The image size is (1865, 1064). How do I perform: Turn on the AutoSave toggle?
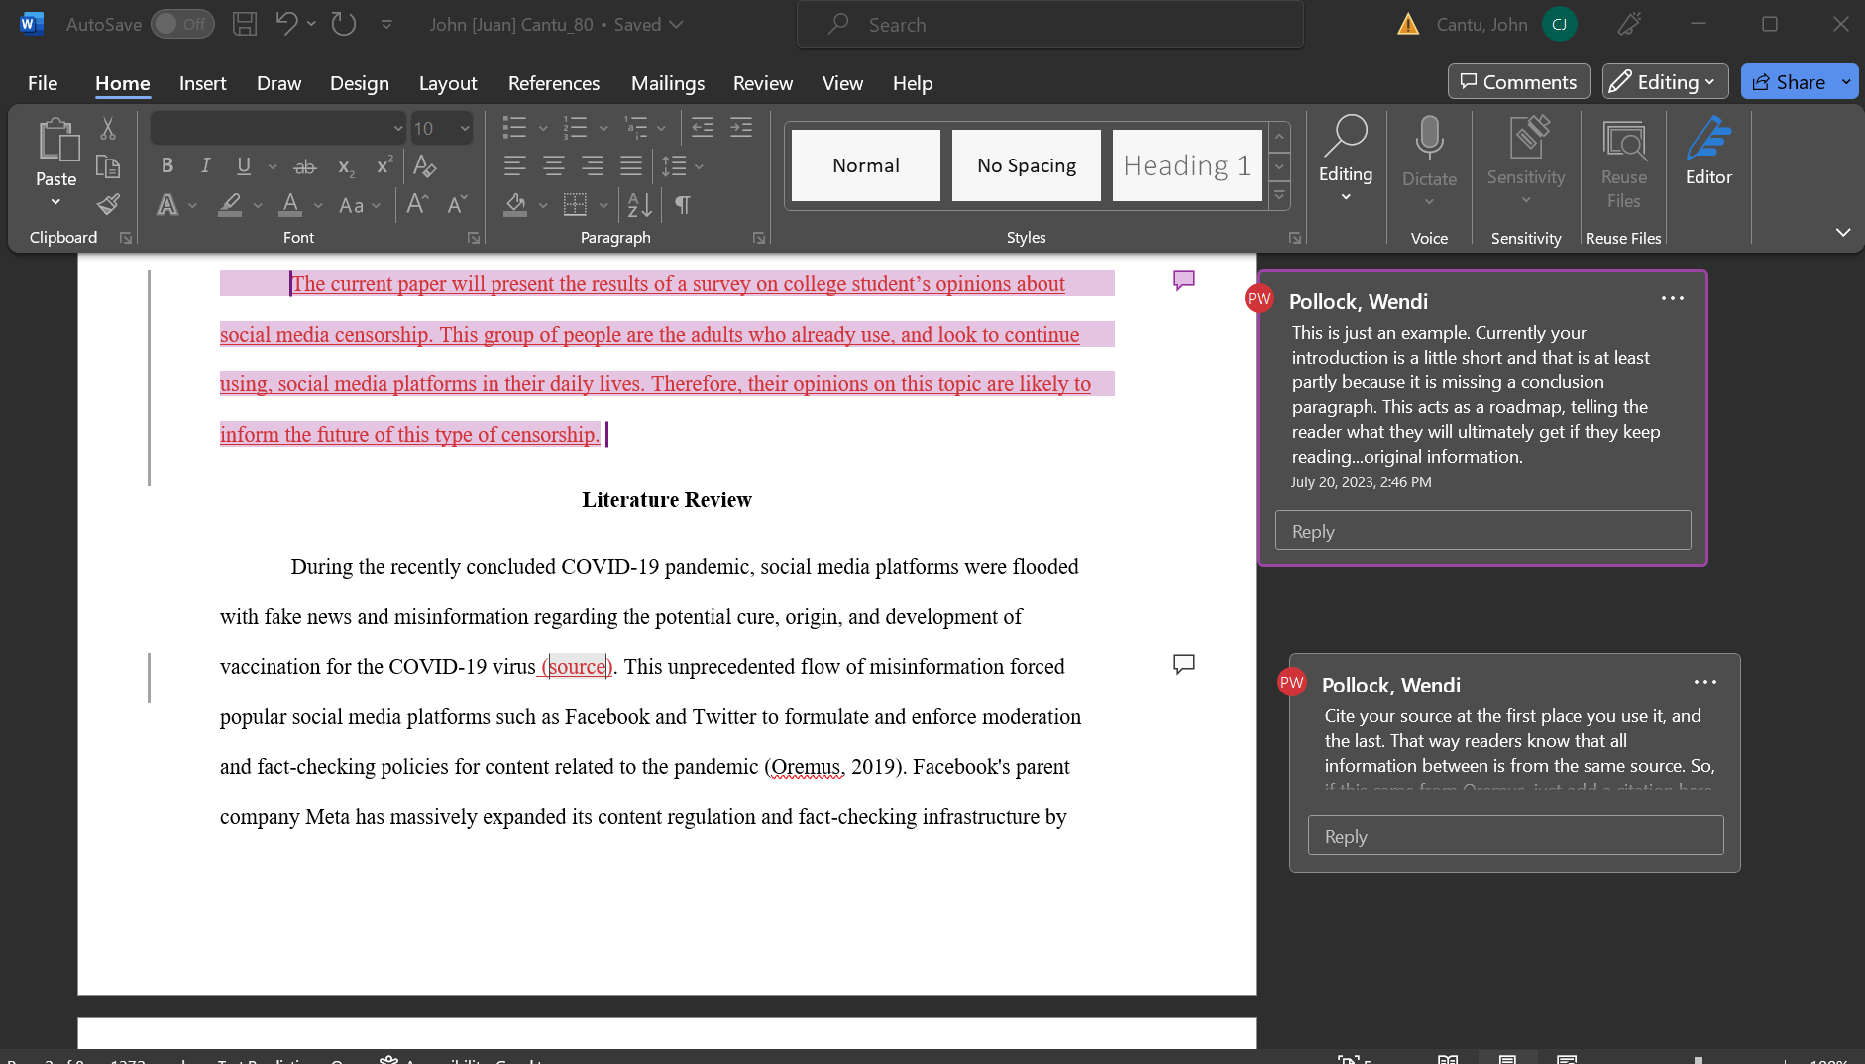[182, 24]
